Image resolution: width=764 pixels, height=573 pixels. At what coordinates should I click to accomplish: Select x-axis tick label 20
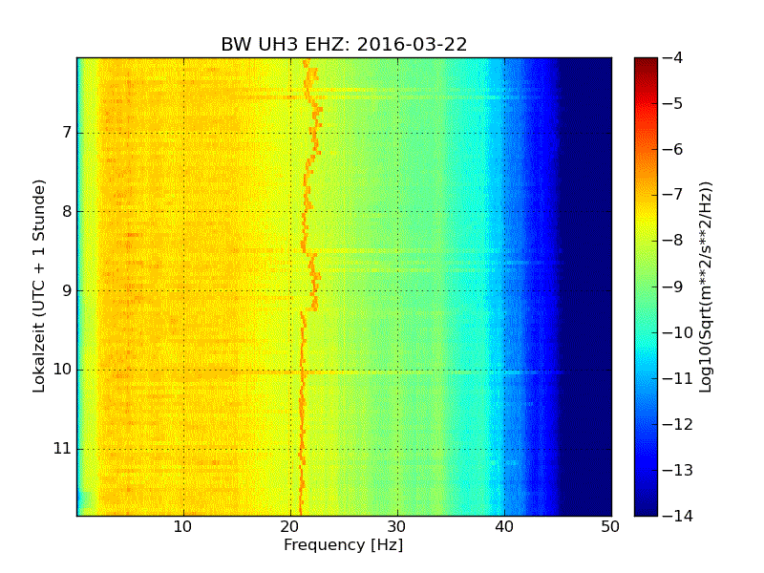290,527
